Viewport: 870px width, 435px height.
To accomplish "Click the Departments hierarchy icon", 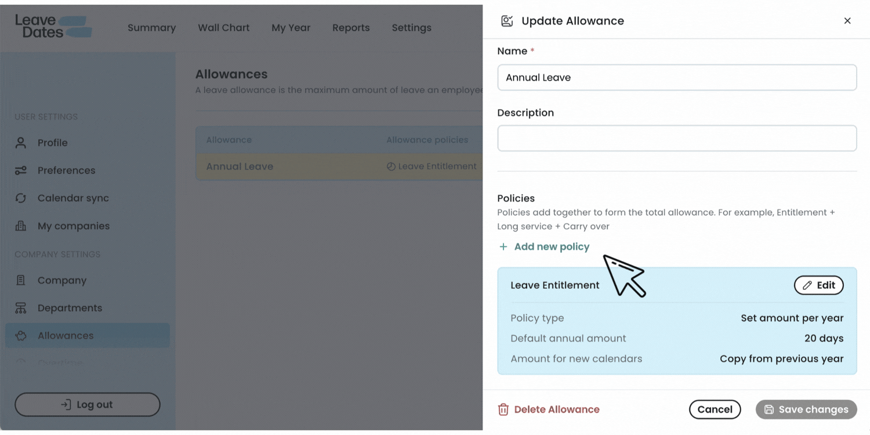I will (x=21, y=308).
